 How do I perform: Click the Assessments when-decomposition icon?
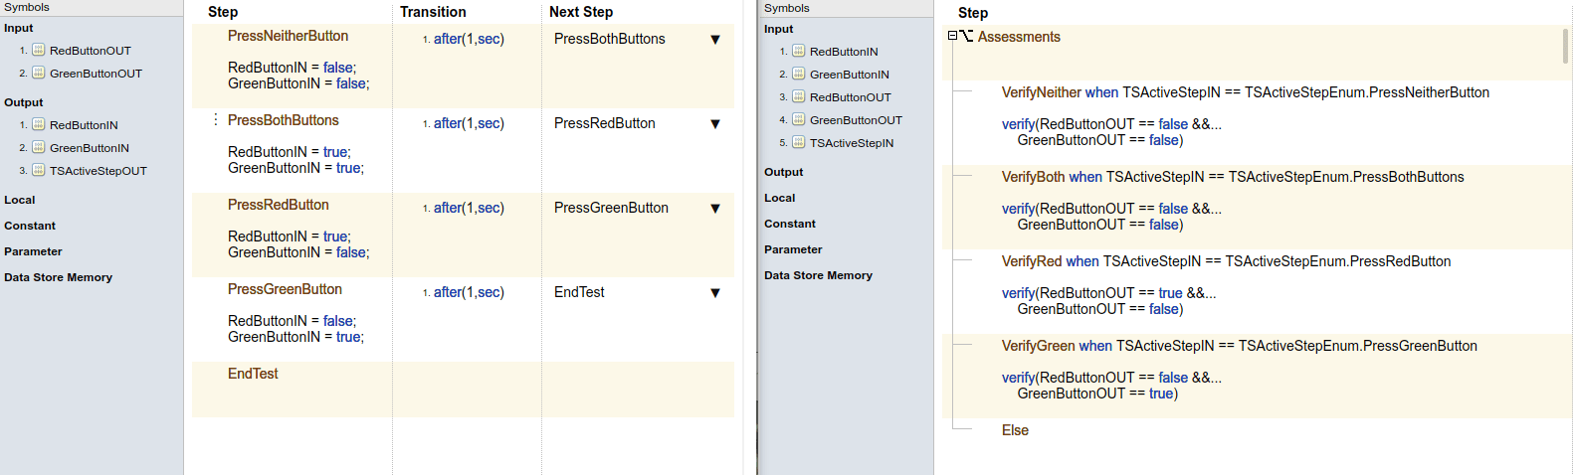[967, 36]
